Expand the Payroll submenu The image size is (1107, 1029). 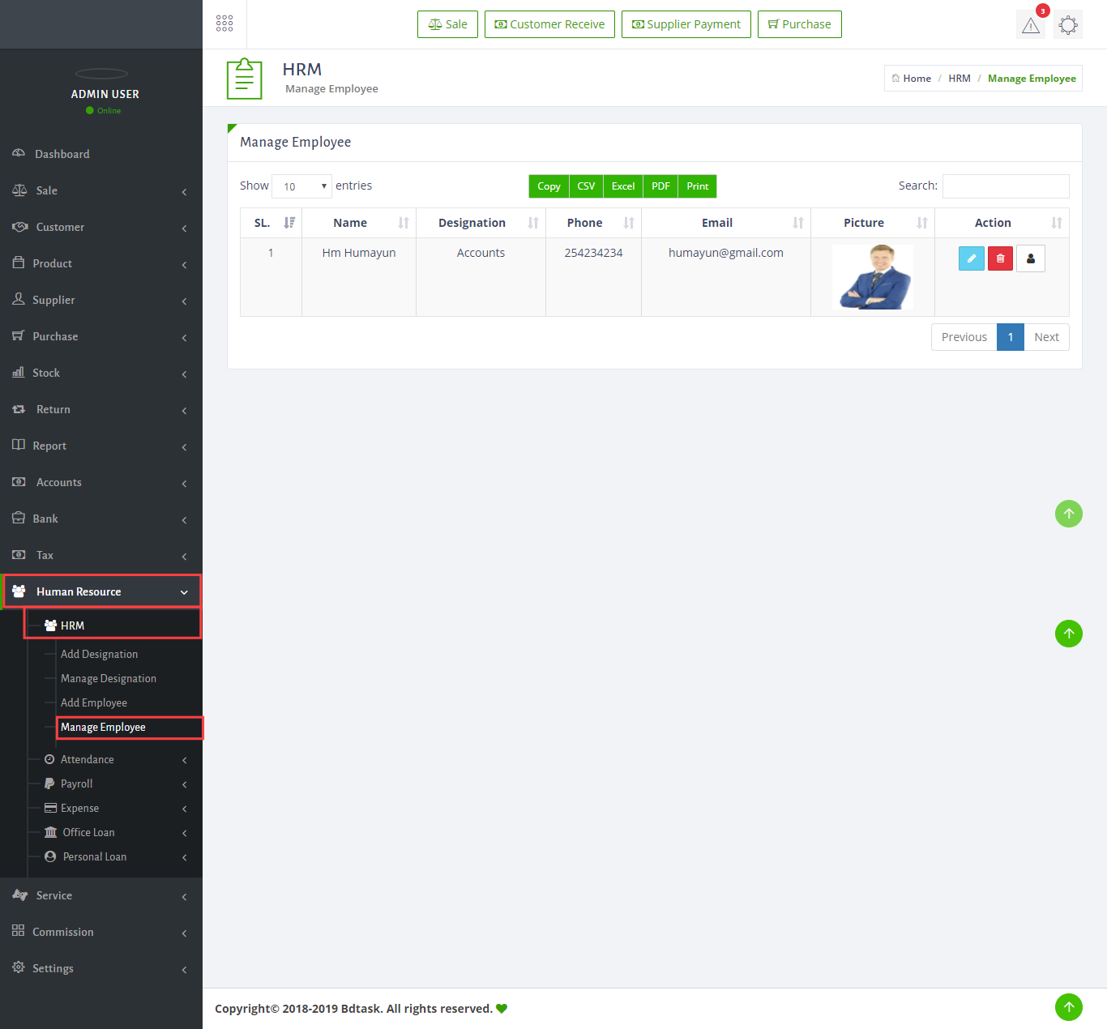(77, 783)
